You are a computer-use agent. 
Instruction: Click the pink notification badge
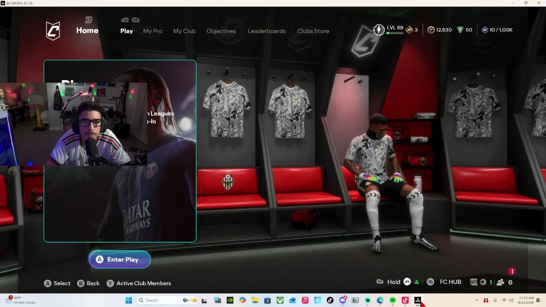point(512,271)
